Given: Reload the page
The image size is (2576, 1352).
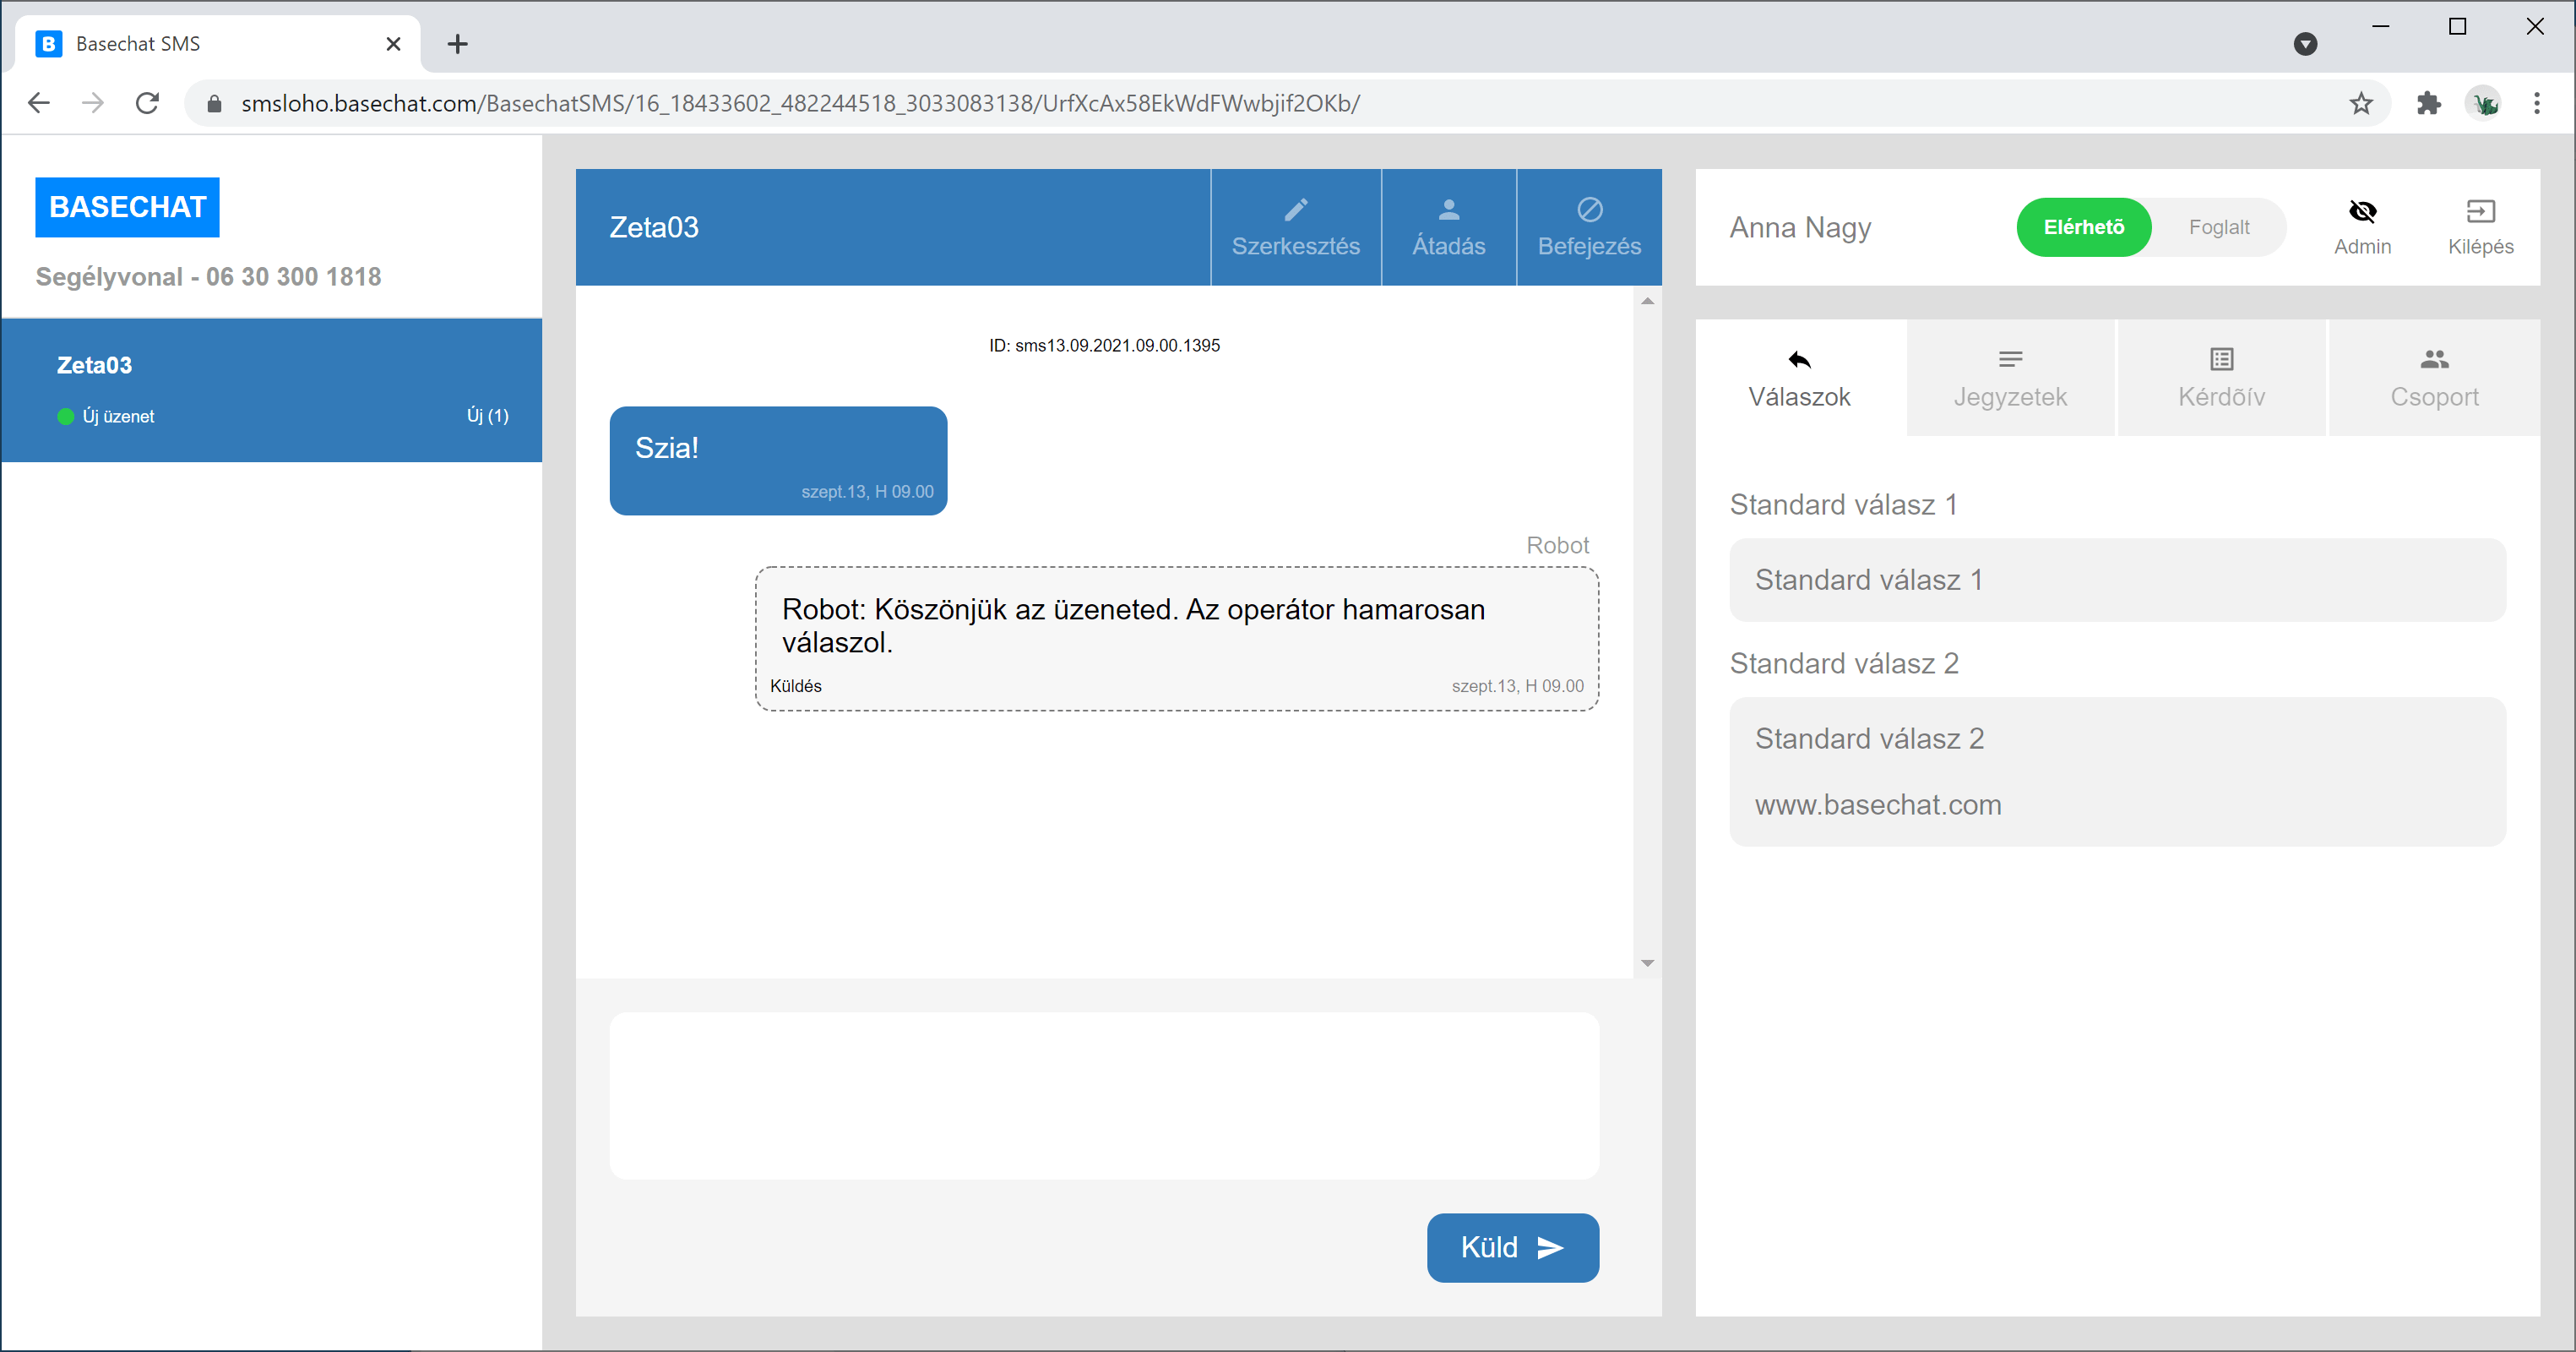Looking at the screenshot, I should pyautogui.click(x=147, y=103).
